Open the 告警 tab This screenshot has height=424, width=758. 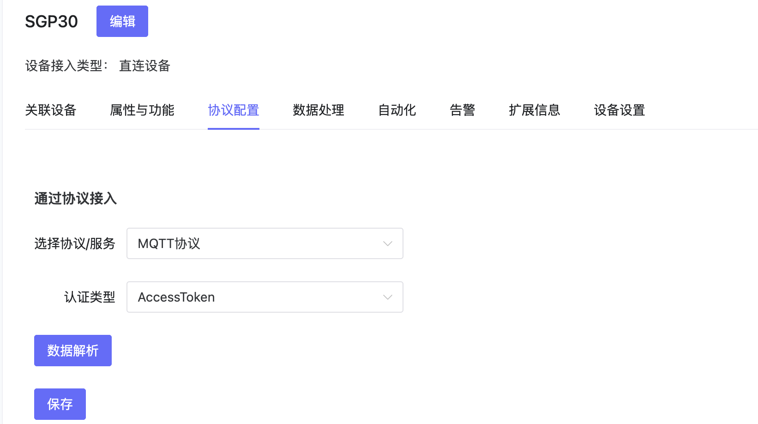coord(462,110)
